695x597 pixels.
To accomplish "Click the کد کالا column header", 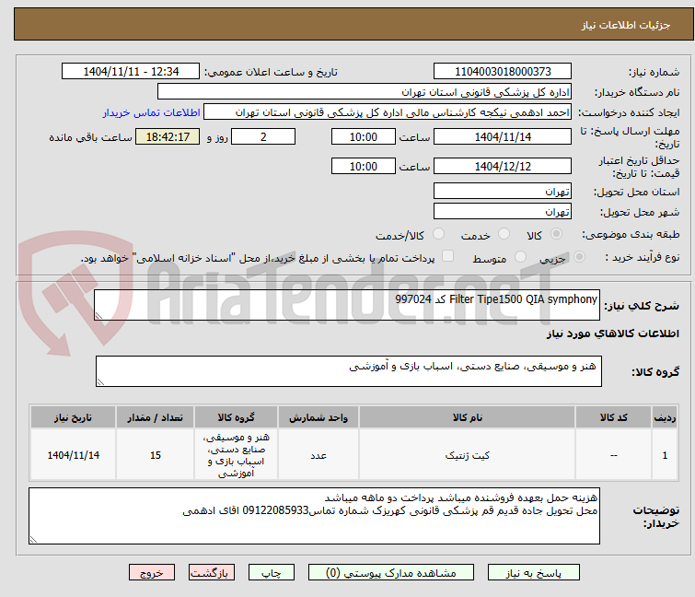I will click(613, 417).
